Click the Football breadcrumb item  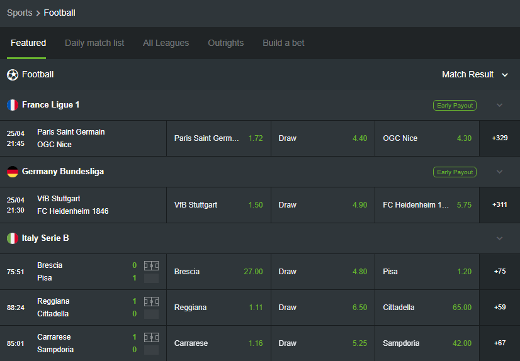coord(60,13)
